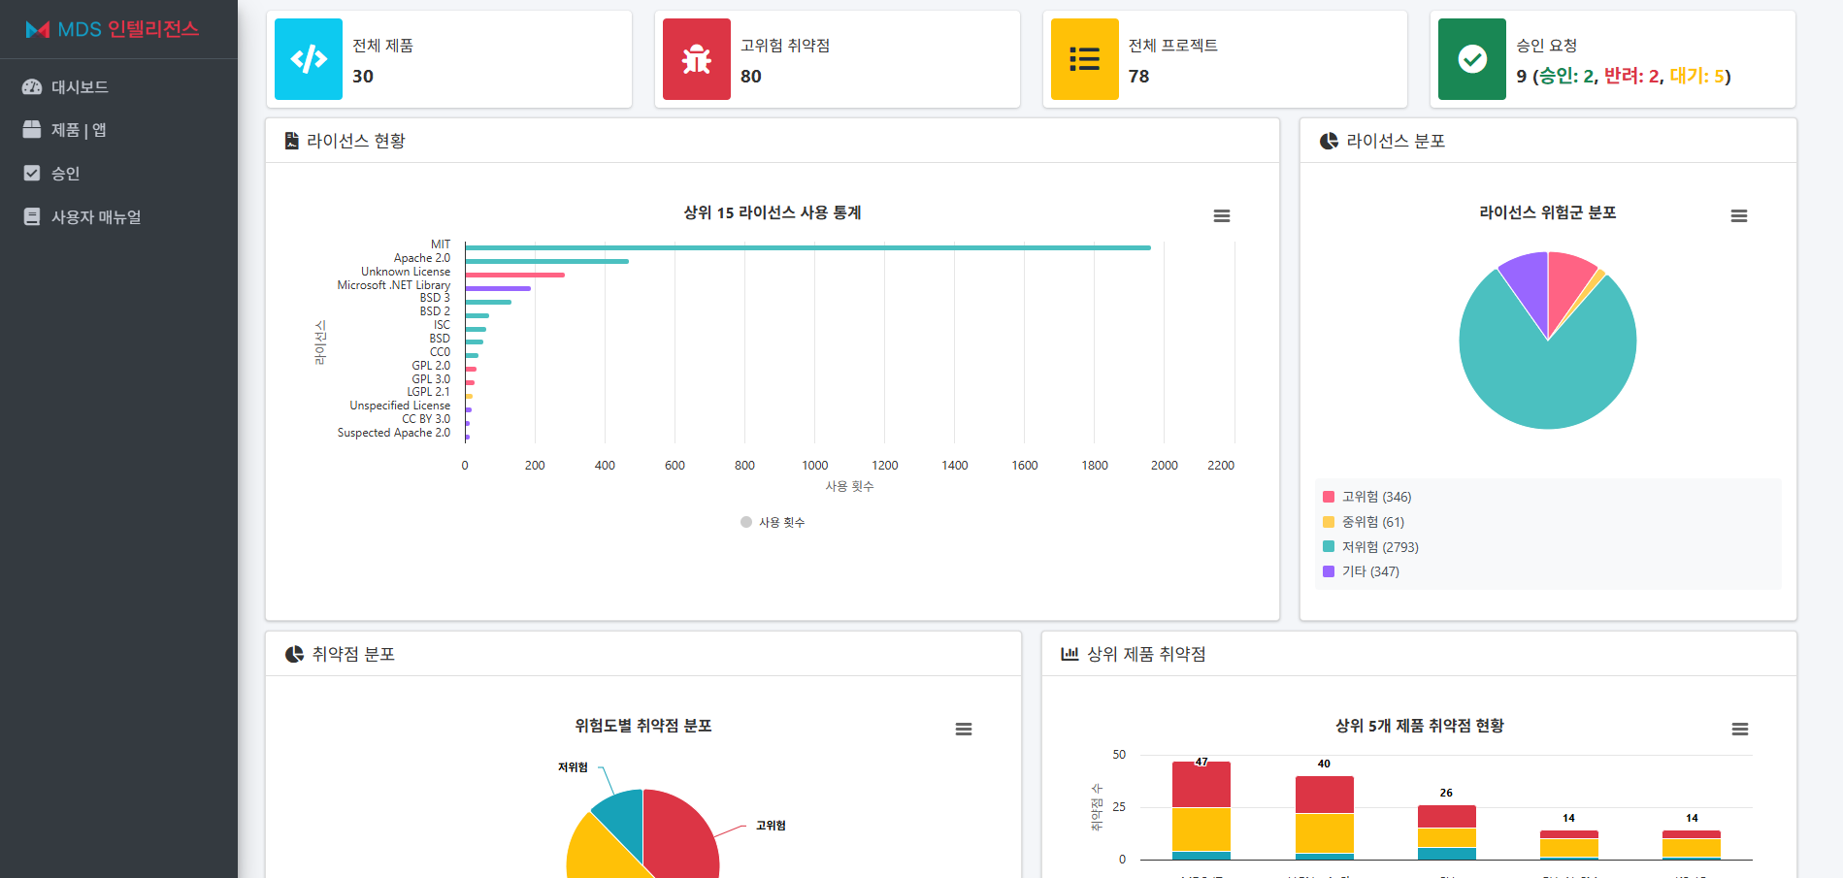Click the MDS 인텔리전스 logo icon

(36, 30)
